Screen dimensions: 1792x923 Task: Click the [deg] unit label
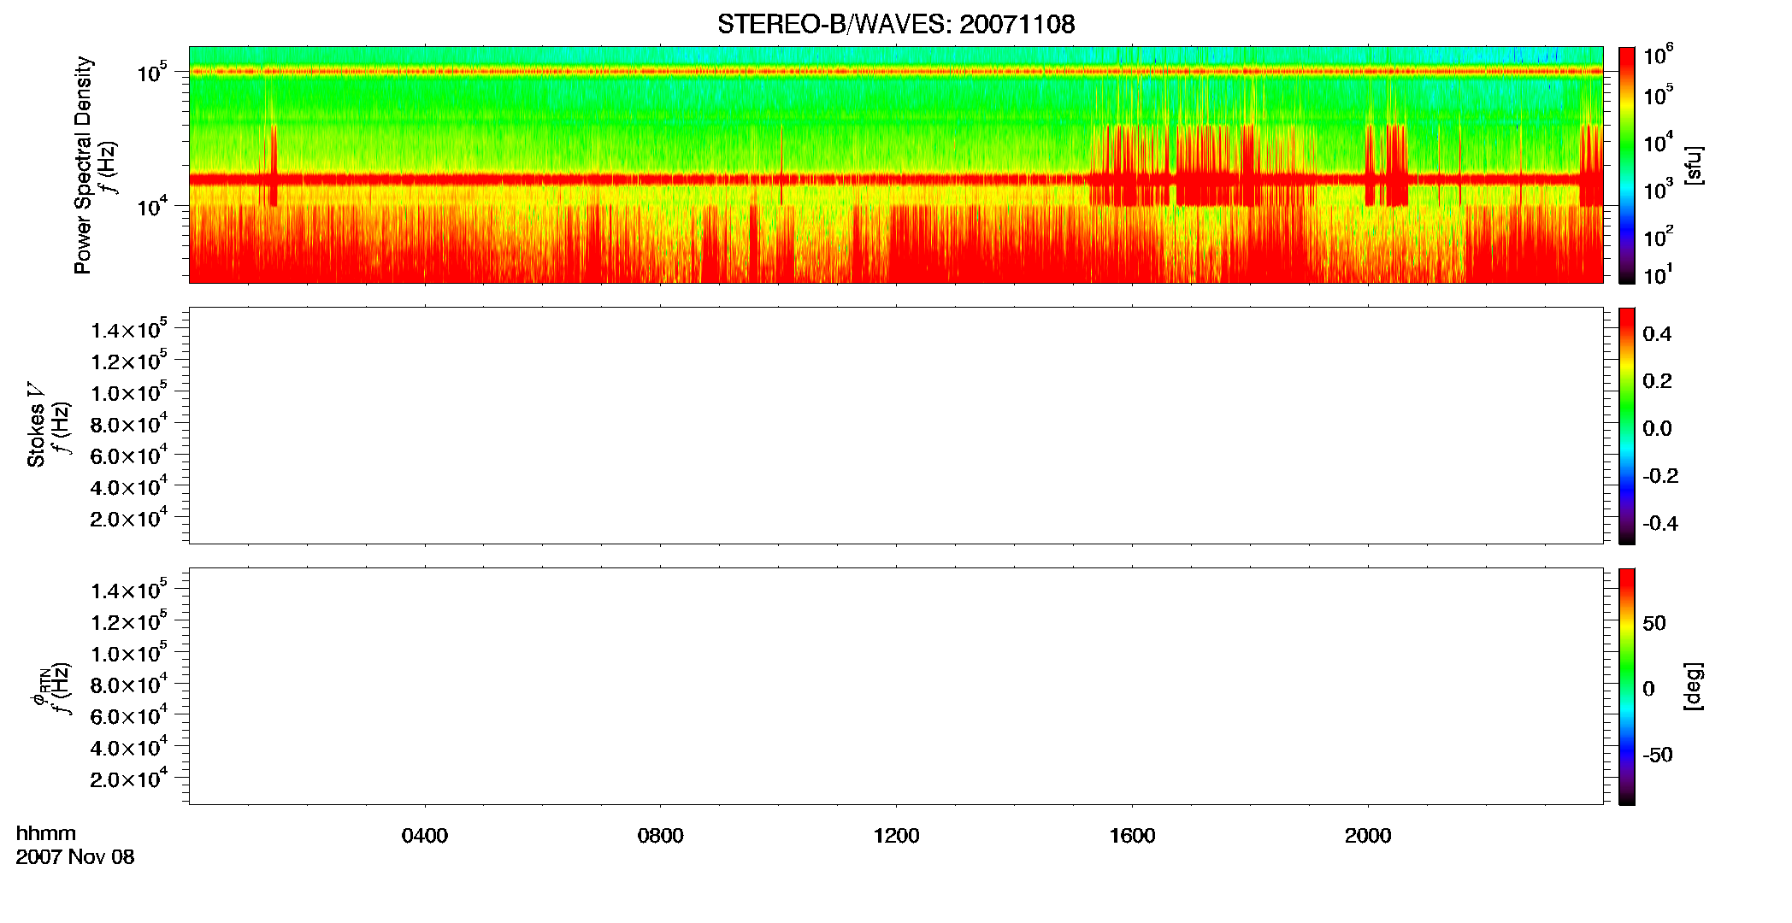coord(1693,686)
